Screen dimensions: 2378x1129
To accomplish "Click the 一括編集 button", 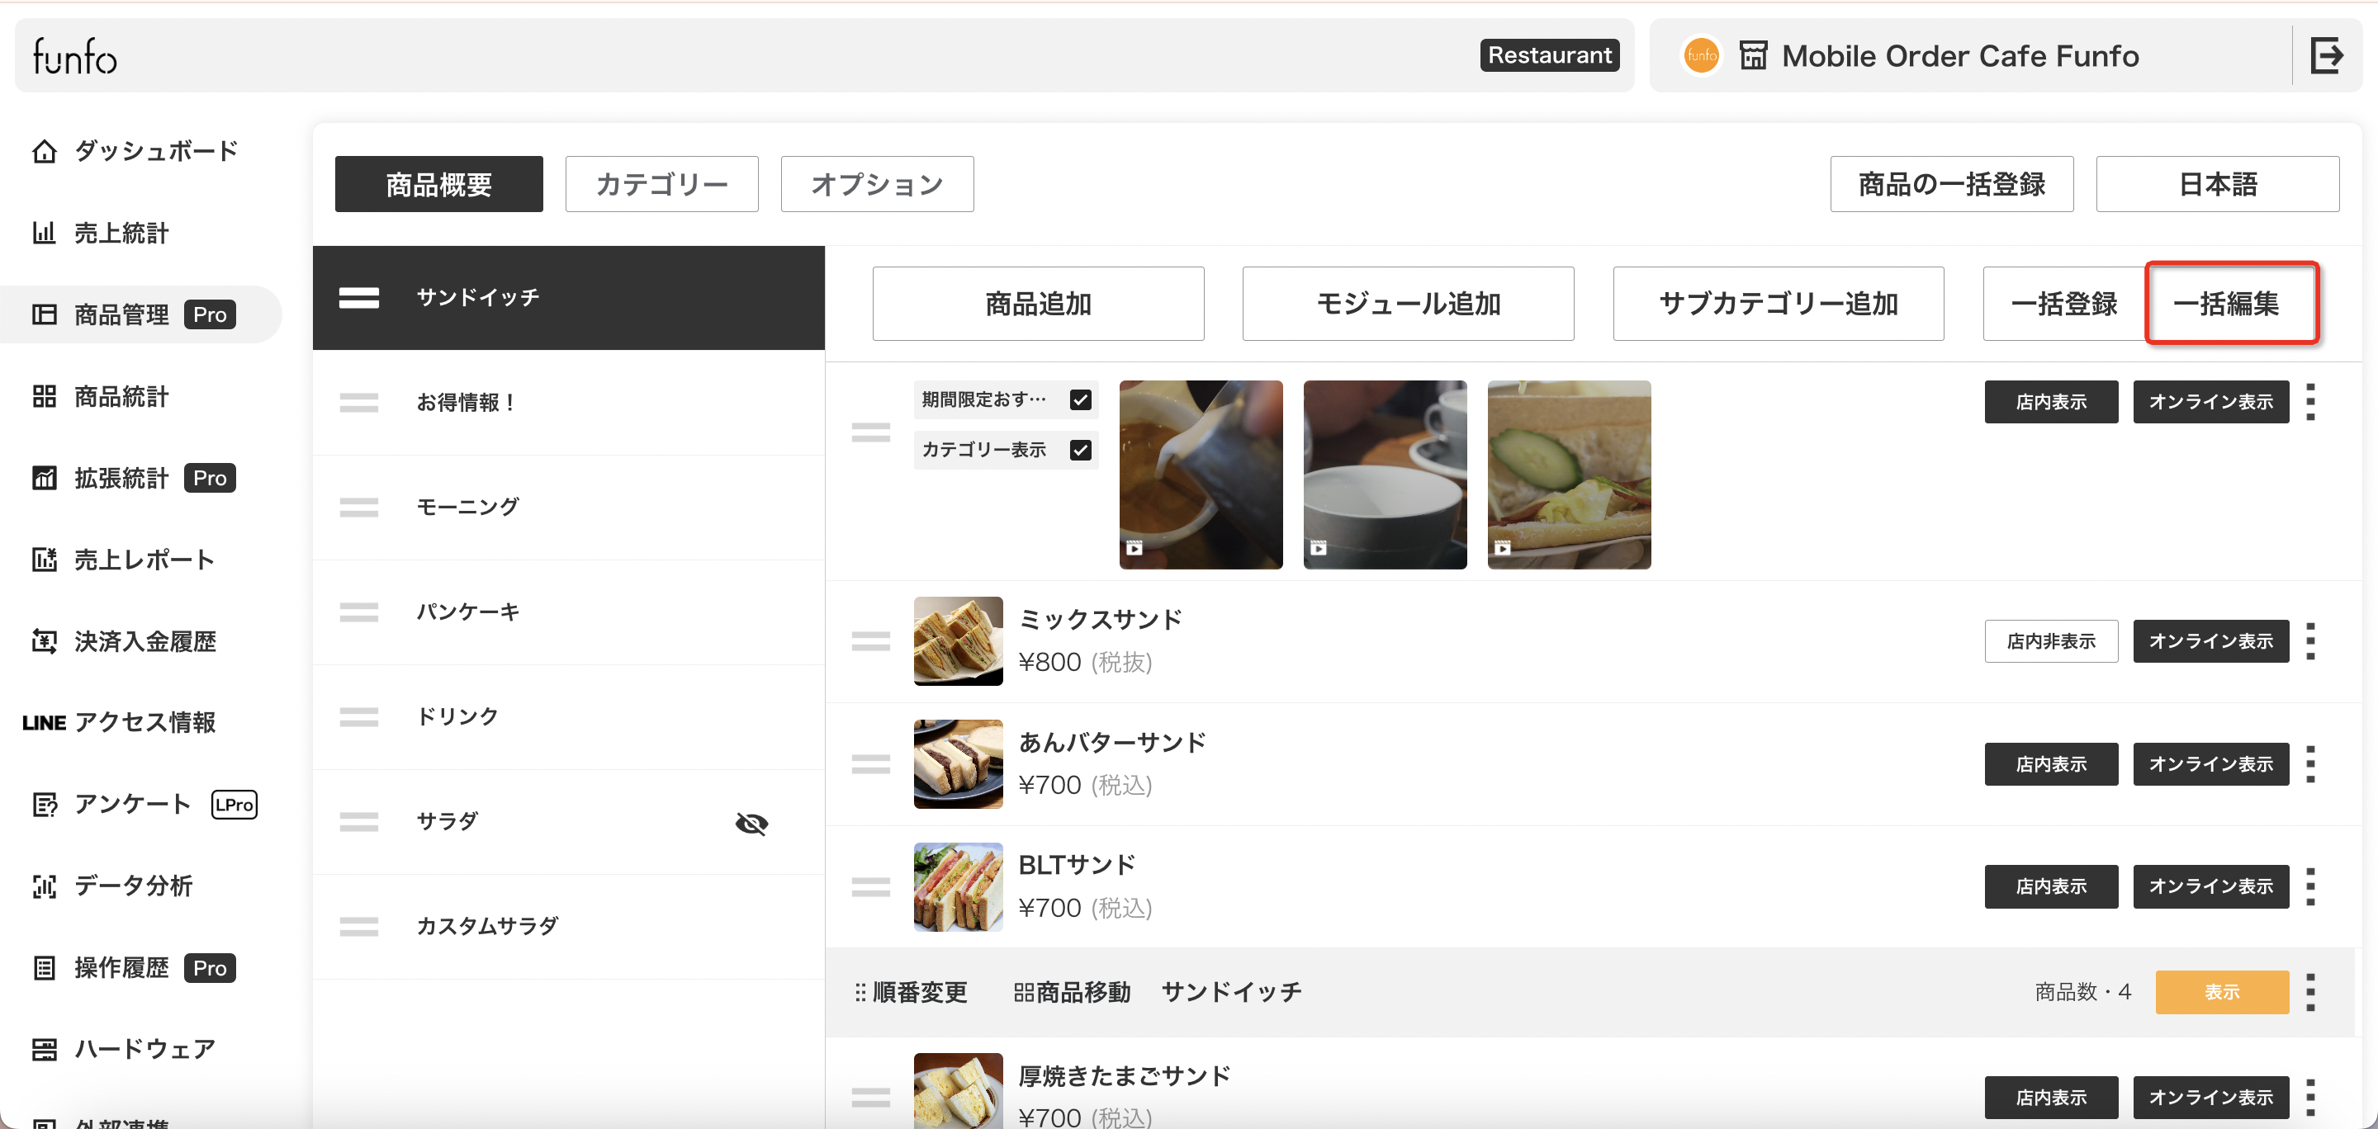I will click(x=2232, y=304).
